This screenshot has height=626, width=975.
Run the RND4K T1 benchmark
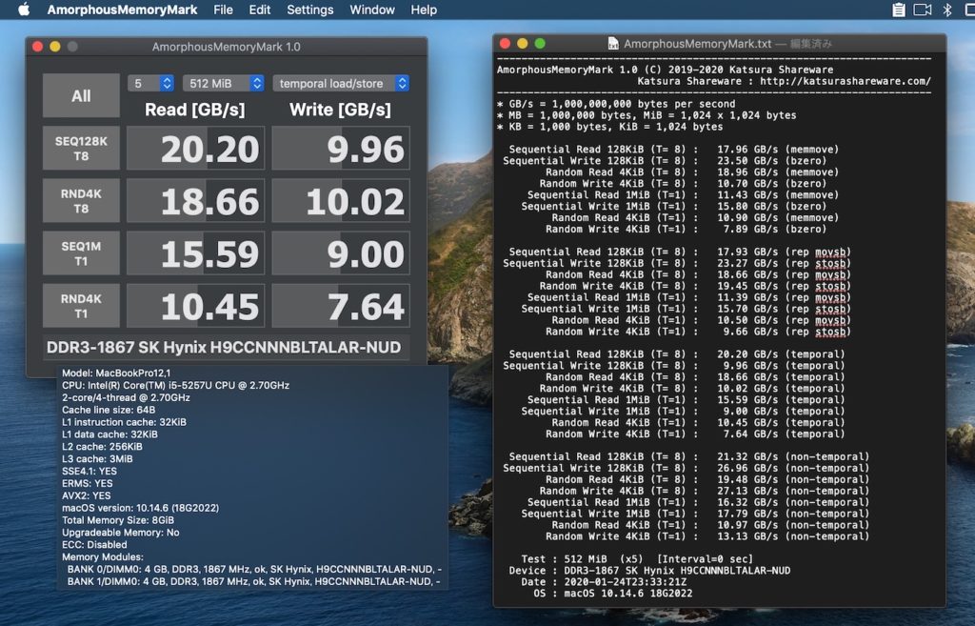click(81, 307)
